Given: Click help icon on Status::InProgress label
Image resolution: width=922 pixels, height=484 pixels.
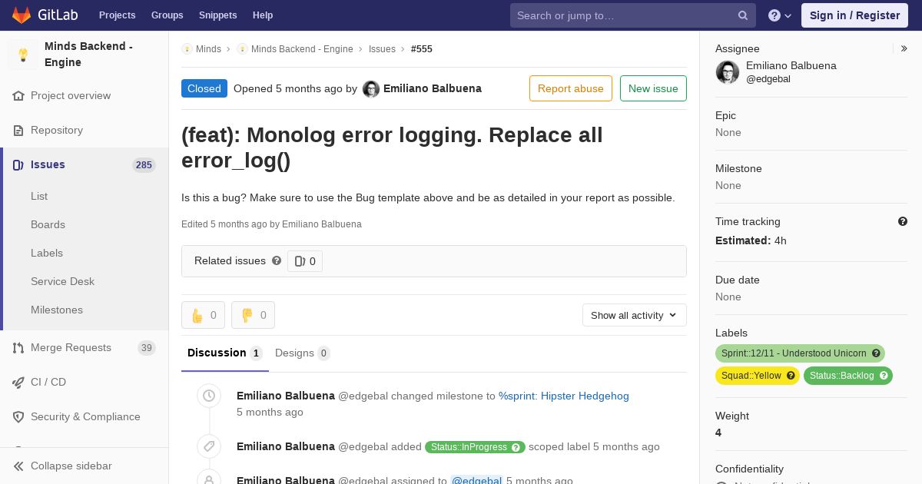Looking at the screenshot, I should click(x=516, y=447).
